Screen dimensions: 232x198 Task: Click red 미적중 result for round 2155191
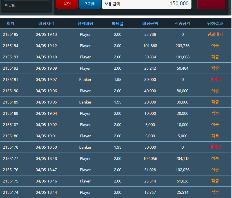(215, 80)
